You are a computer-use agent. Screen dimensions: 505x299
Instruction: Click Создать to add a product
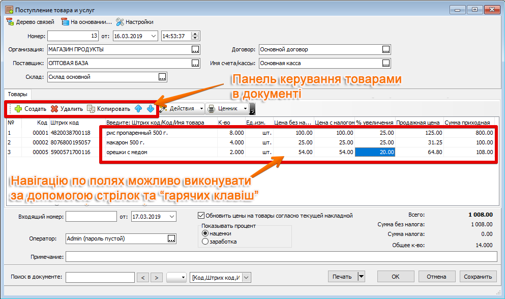tap(31, 109)
